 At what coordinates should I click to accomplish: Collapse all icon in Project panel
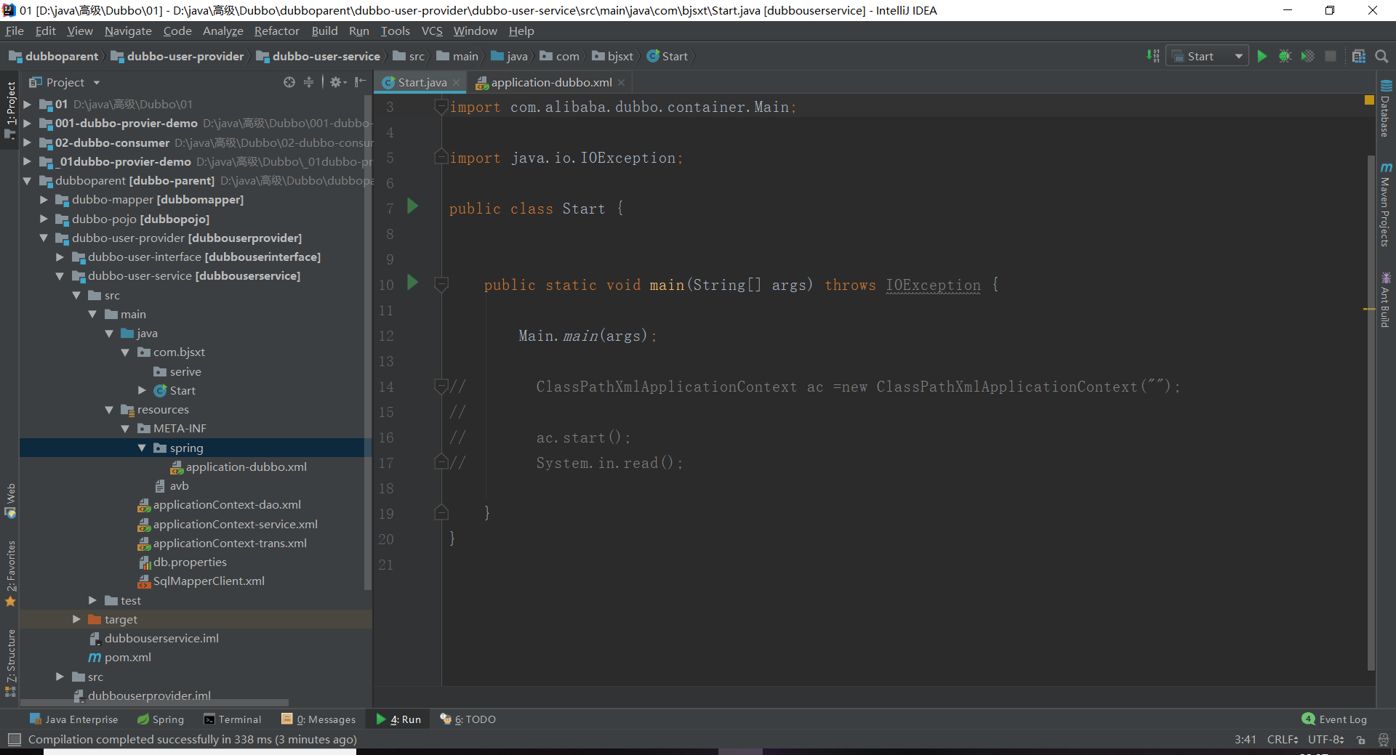(x=308, y=82)
